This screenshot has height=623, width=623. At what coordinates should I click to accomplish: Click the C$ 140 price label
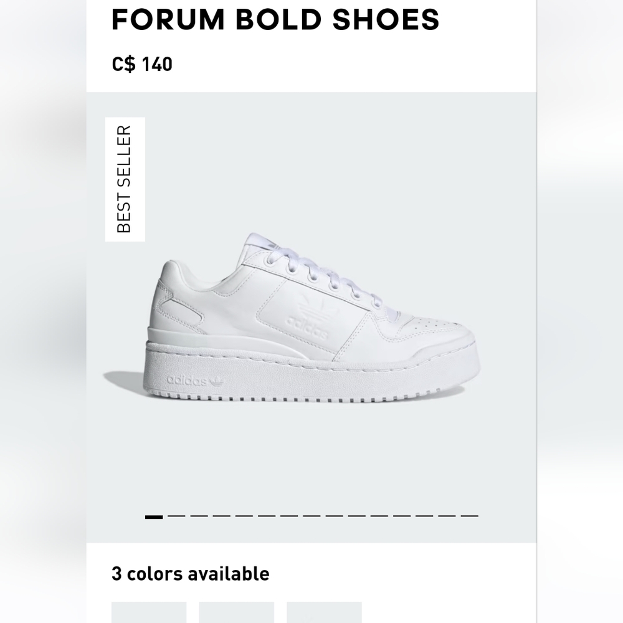pos(142,62)
